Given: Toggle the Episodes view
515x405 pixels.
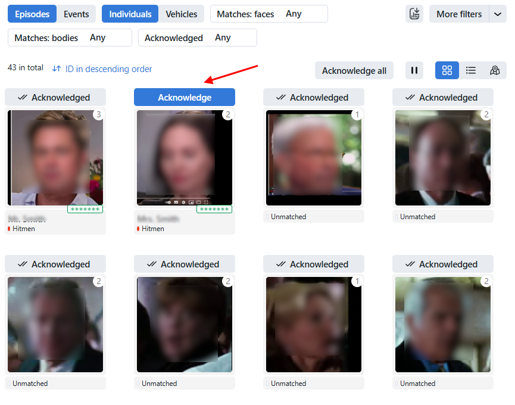Looking at the screenshot, I should [x=33, y=14].
